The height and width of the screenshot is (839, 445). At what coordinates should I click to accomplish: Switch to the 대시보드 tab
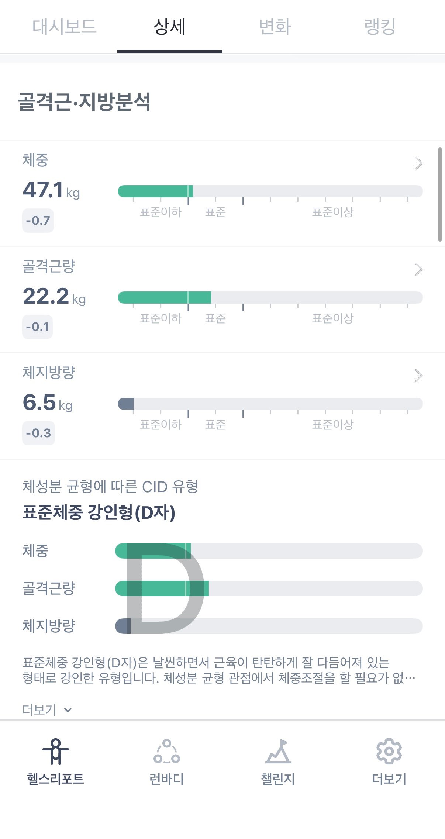coord(65,27)
